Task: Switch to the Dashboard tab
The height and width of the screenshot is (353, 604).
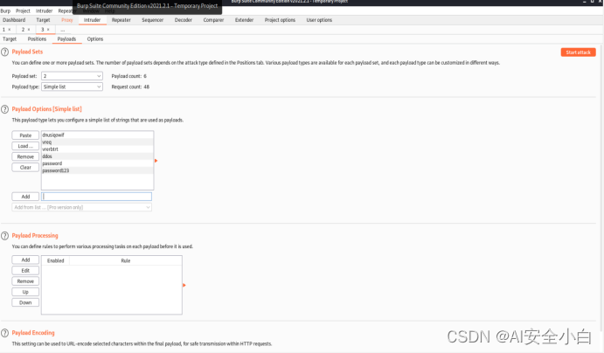Action: [14, 20]
